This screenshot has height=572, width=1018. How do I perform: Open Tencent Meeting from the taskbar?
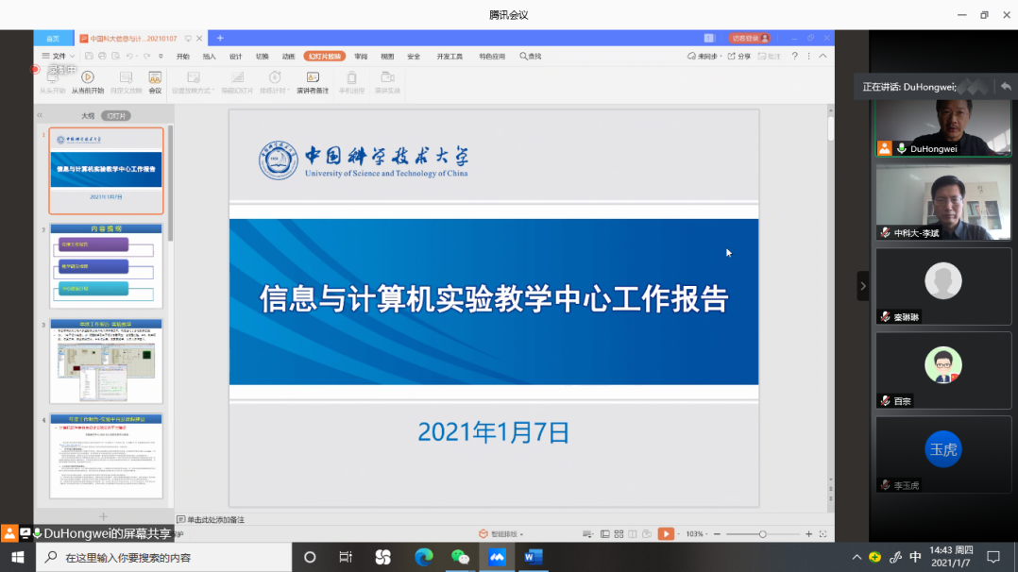(x=497, y=557)
